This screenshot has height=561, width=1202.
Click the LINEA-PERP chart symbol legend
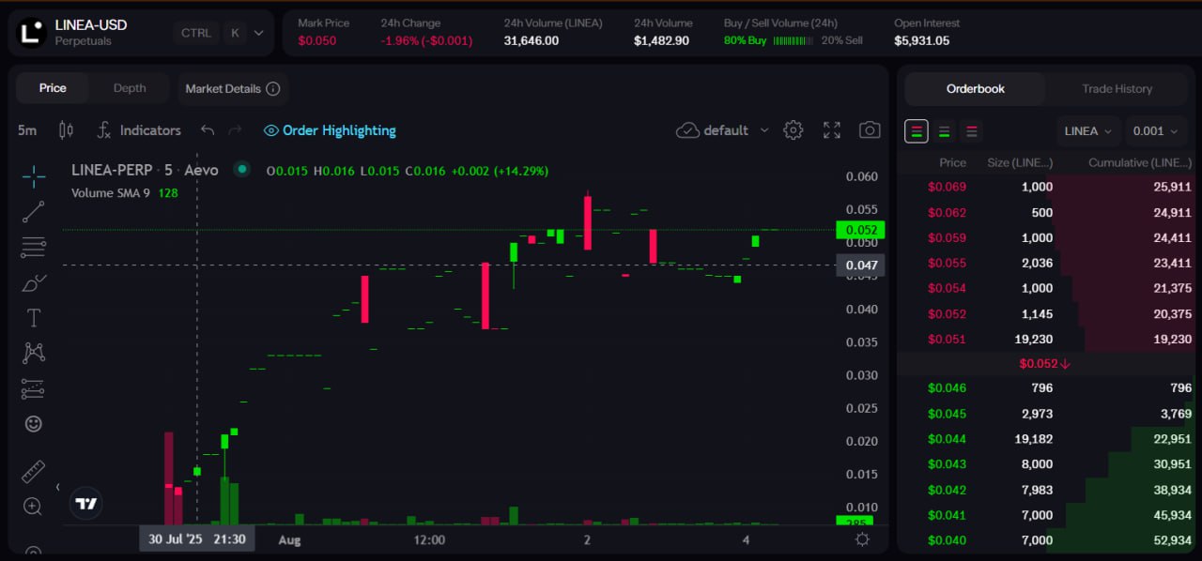(x=145, y=170)
